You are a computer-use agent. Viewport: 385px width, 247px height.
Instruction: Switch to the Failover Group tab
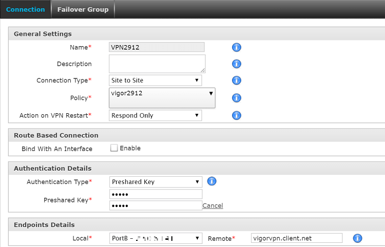point(83,9)
